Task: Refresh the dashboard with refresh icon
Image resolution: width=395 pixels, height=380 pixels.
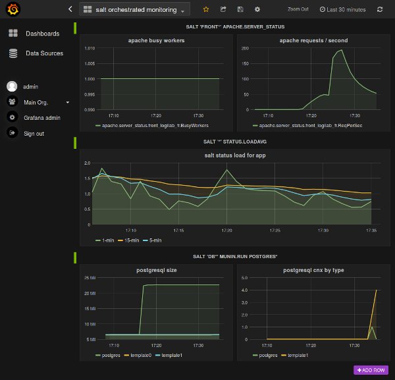Action: pos(380,9)
